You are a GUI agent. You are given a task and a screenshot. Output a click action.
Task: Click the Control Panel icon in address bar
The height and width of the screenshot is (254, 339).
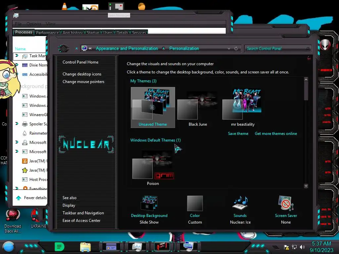[84, 48]
